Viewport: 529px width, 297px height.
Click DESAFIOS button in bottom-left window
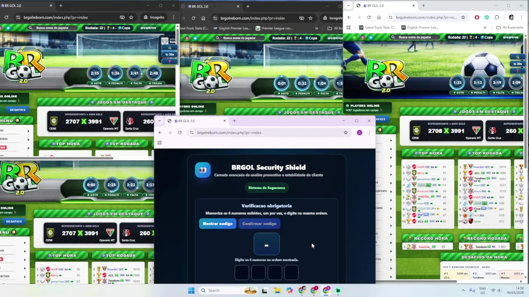(14, 222)
